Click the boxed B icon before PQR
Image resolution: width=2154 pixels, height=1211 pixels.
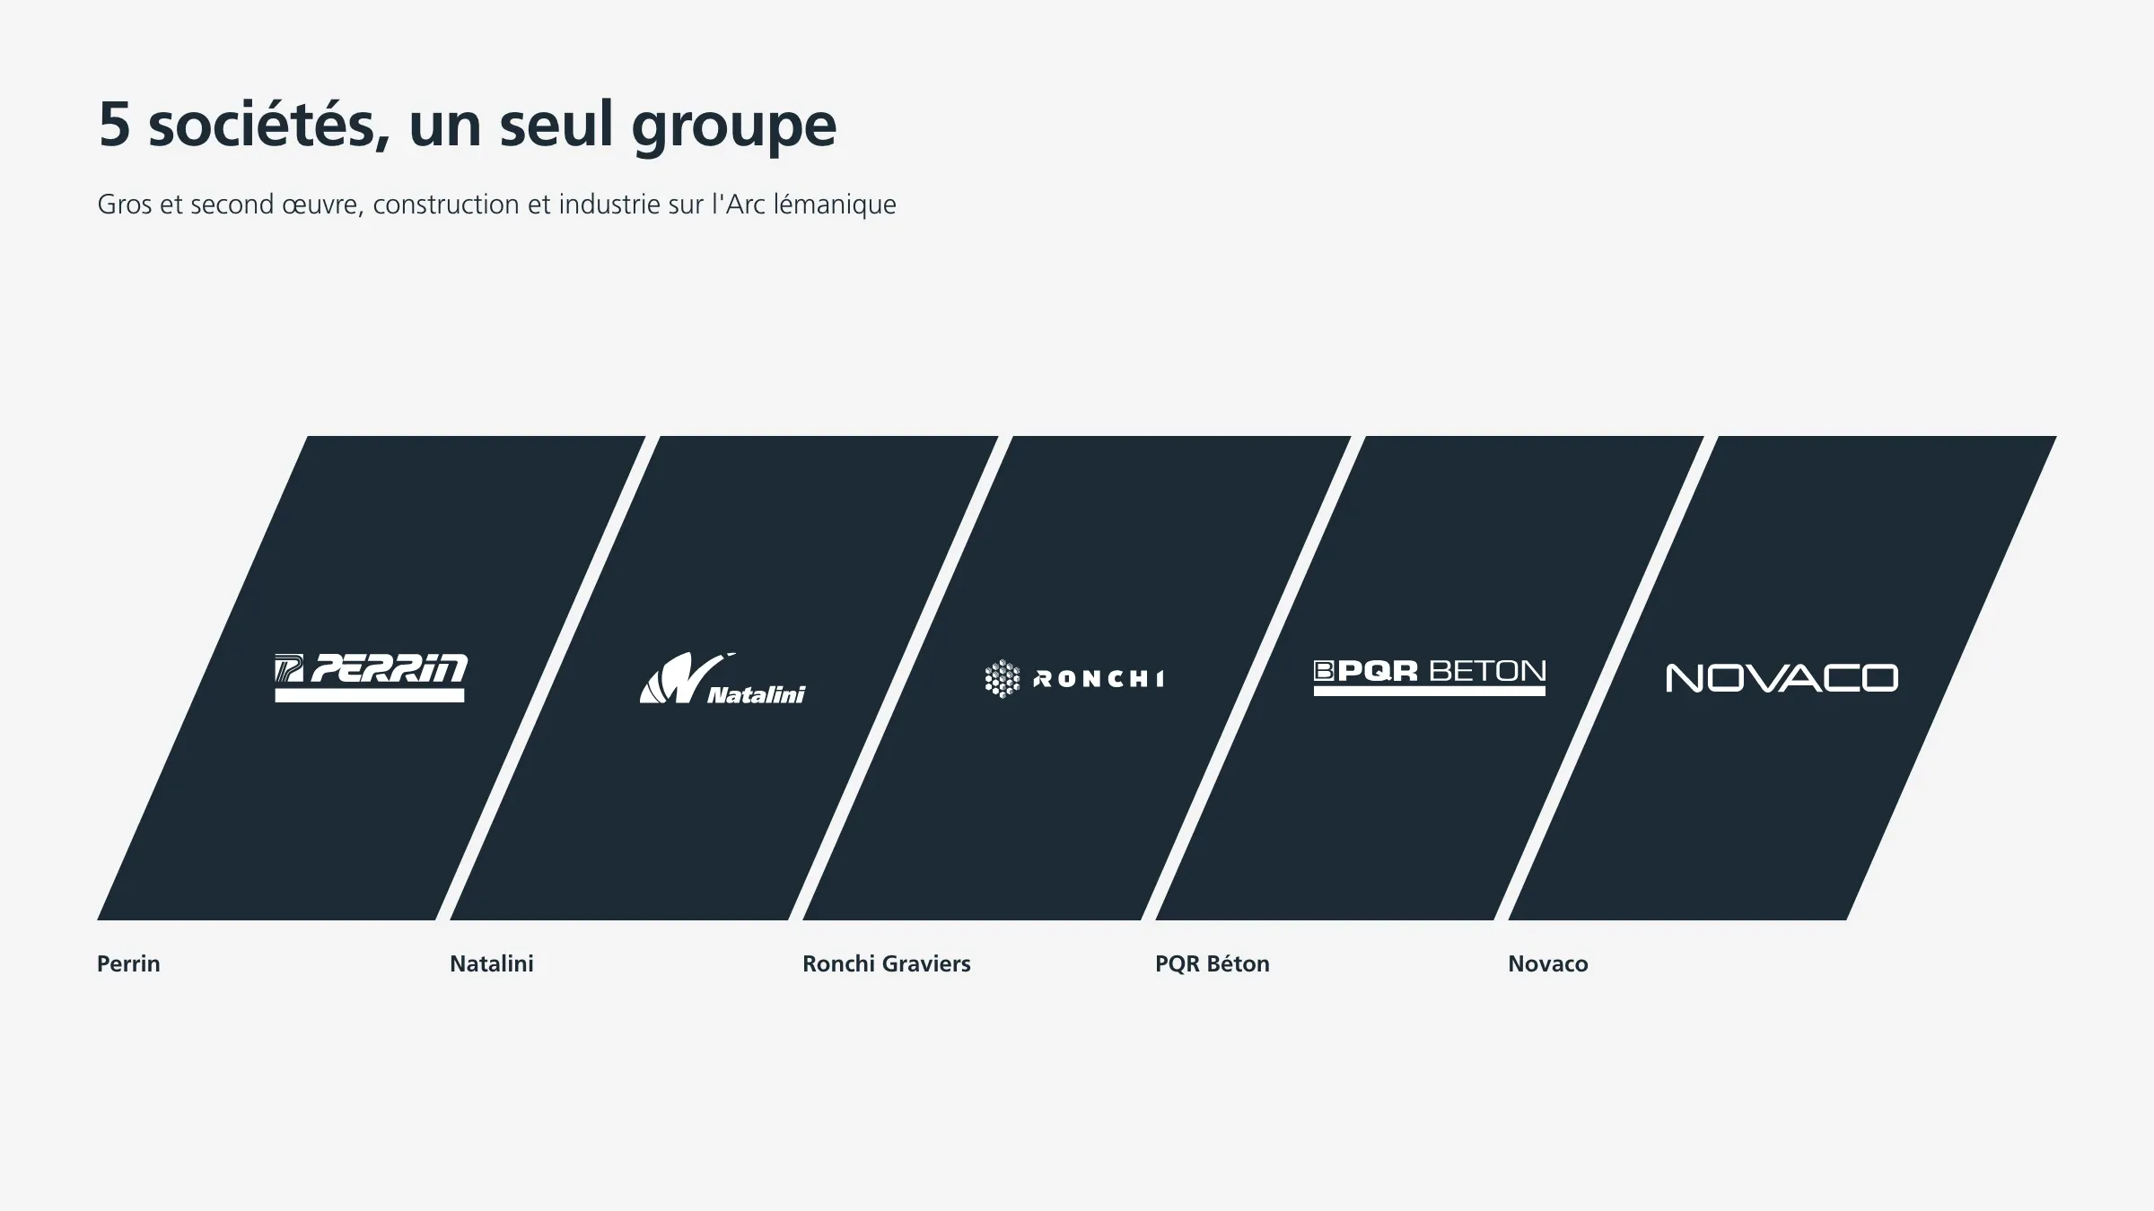1324,671
